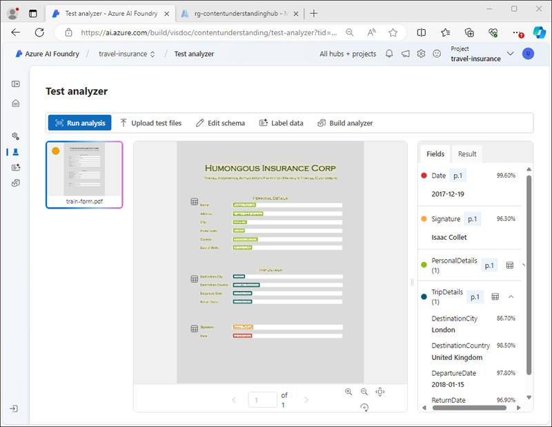Open the flask Test analyzer sidebar icon
This screenshot has height=427, width=552.
click(x=15, y=152)
